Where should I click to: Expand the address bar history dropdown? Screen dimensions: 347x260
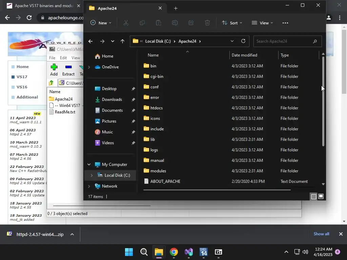click(232, 41)
